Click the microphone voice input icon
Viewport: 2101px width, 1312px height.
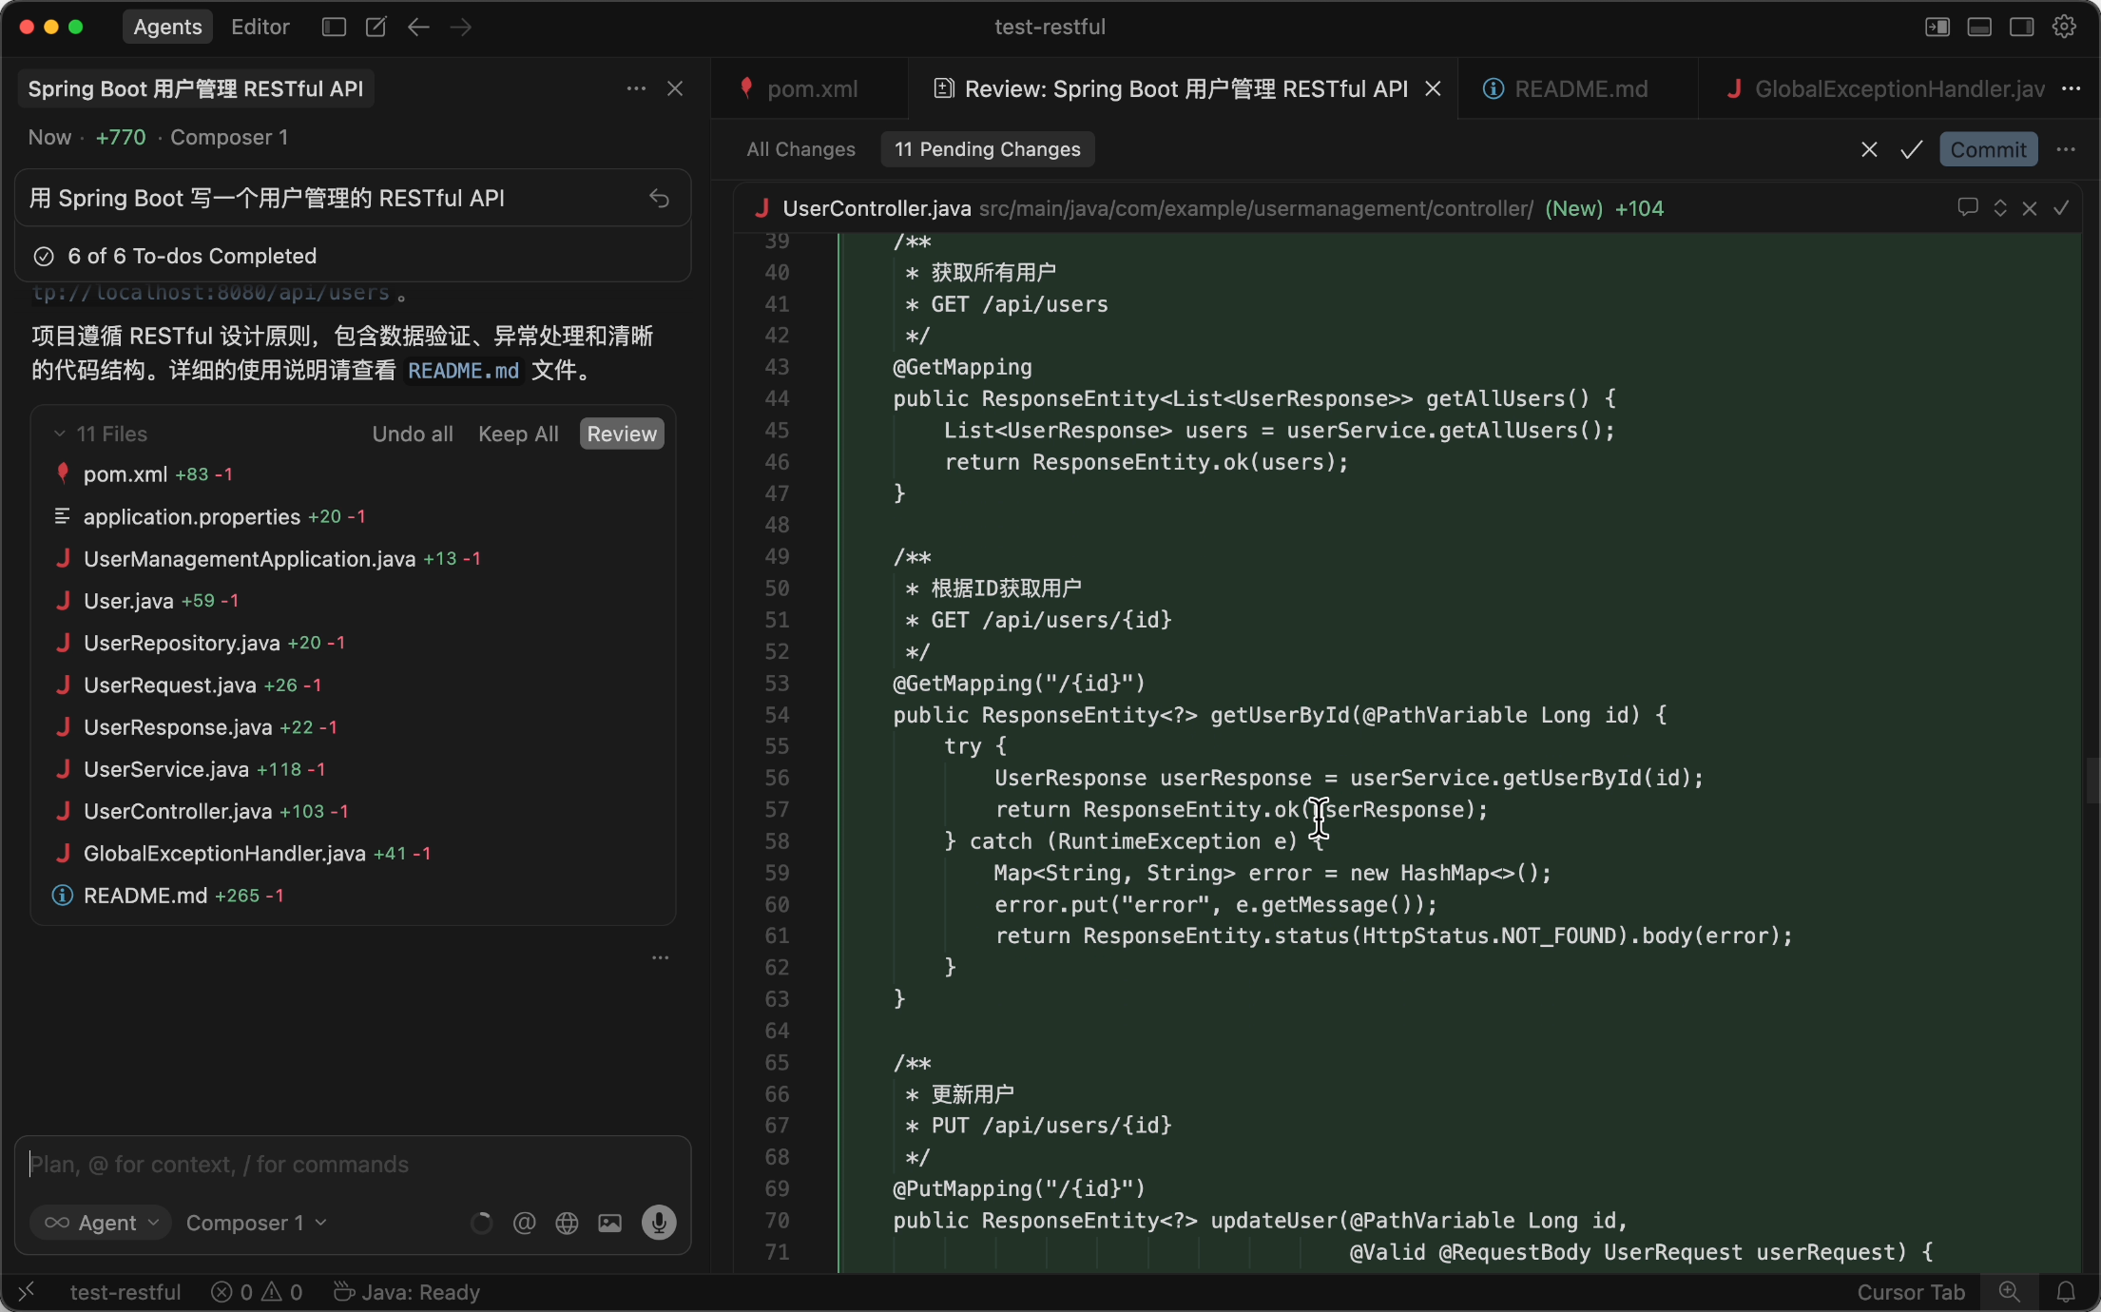[x=658, y=1223]
